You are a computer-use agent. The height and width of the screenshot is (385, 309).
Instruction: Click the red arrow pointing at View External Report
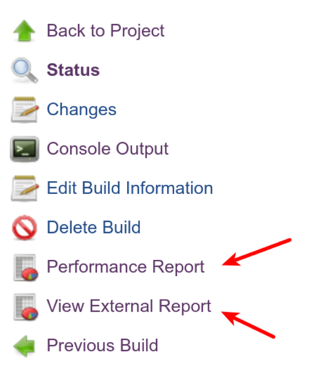[248, 324]
